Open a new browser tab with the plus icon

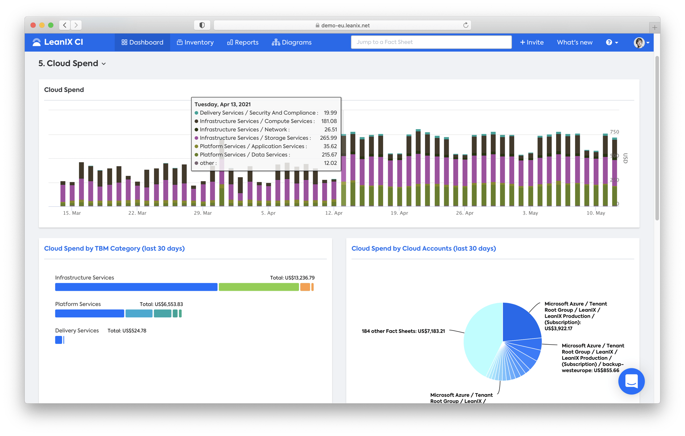(654, 27)
